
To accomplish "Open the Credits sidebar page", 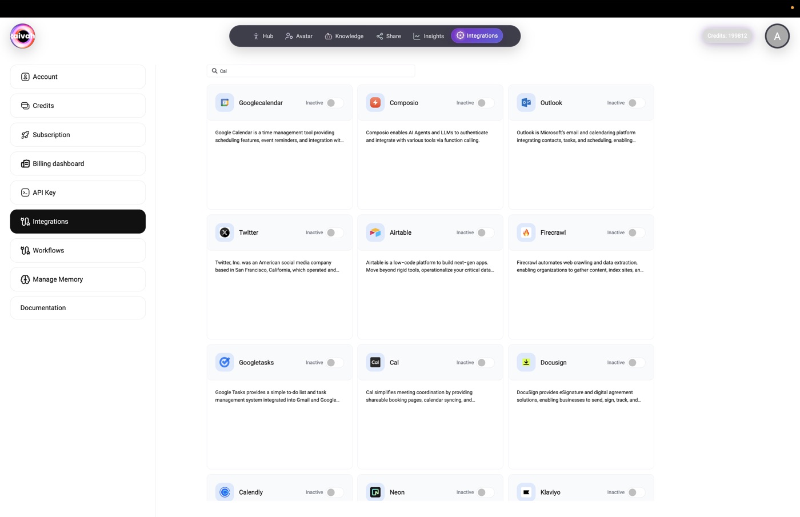I will point(78,106).
